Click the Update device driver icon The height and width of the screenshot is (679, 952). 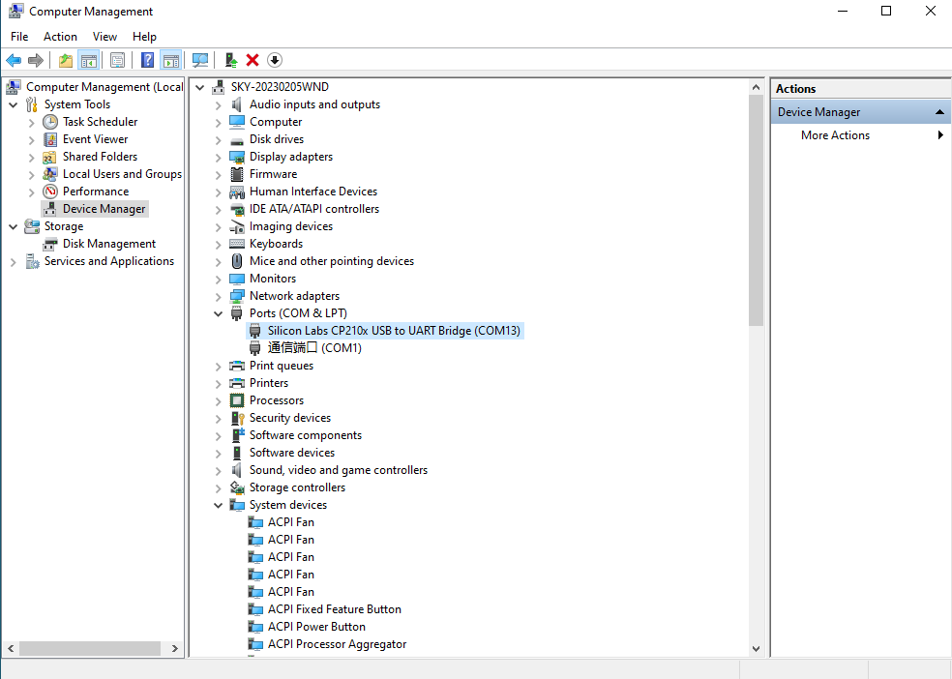pos(231,60)
